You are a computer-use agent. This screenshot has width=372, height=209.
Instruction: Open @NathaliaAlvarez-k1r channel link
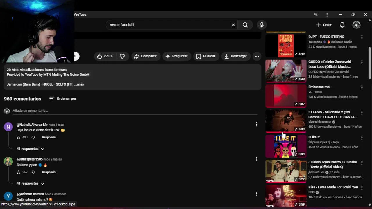pos(32,125)
